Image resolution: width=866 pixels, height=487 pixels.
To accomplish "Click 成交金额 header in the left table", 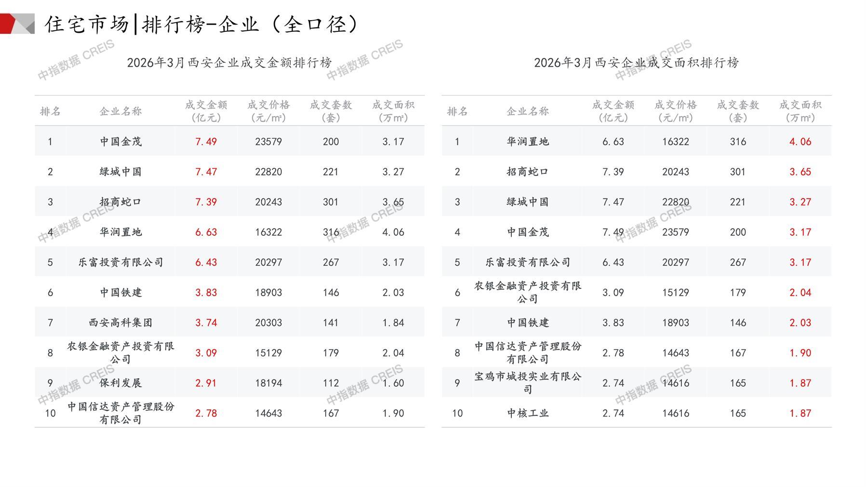I will [206, 111].
